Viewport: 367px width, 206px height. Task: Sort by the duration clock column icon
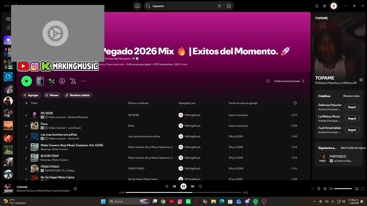pos(295,103)
